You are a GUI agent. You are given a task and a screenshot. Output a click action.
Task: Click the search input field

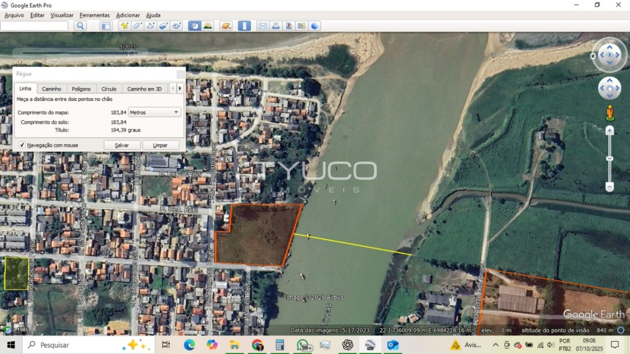pyautogui.click(x=34, y=26)
